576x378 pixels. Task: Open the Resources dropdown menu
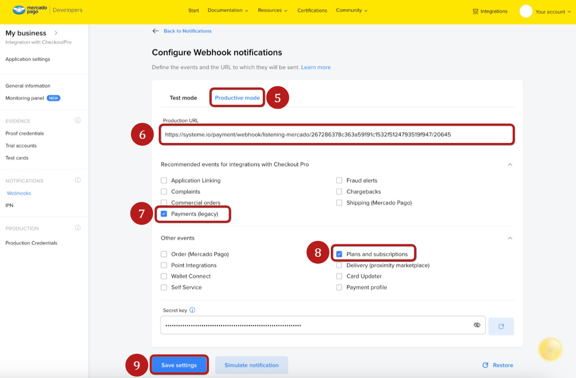tap(273, 10)
